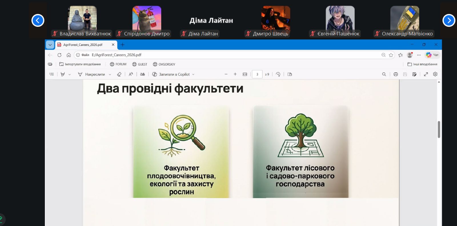Viewport: 457px width, 226px height.
Task: Click the page number input field
Action: [257, 74]
